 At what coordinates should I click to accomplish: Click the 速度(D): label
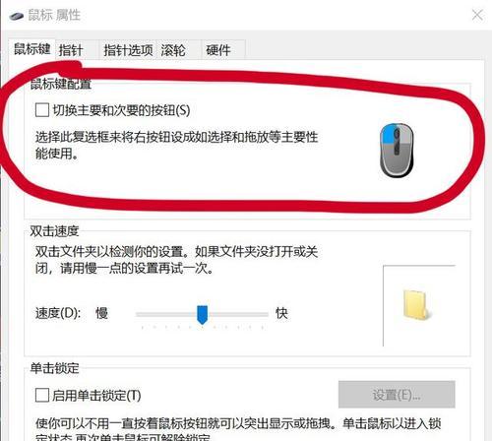[58, 313]
